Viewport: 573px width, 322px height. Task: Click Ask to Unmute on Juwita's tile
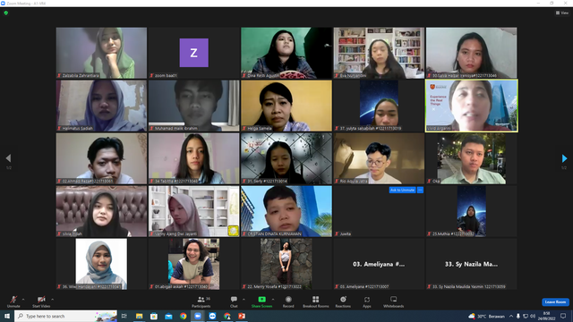click(x=402, y=190)
